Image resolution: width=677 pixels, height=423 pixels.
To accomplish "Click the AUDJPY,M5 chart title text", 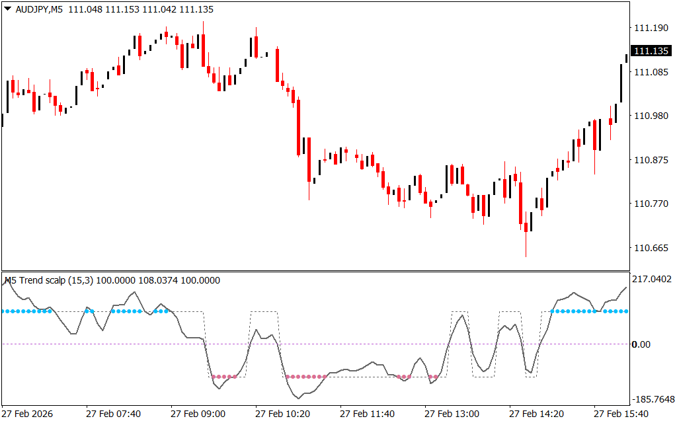I will pyautogui.click(x=39, y=10).
